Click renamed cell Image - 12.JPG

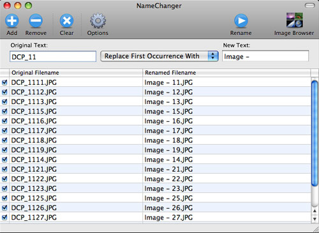(x=168, y=92)
